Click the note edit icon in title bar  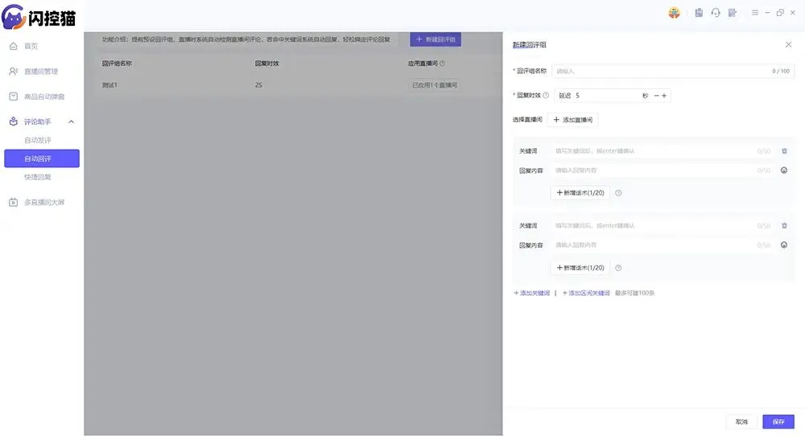point(733,13)
